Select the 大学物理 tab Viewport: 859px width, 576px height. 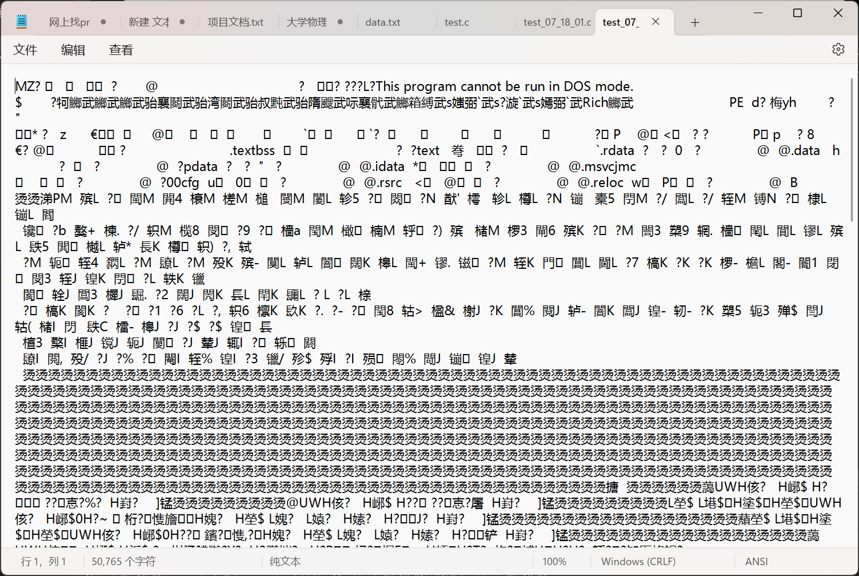tap(306, 22)
